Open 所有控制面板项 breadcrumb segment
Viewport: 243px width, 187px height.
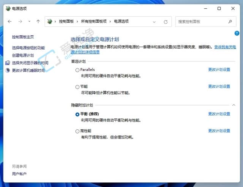94,21
